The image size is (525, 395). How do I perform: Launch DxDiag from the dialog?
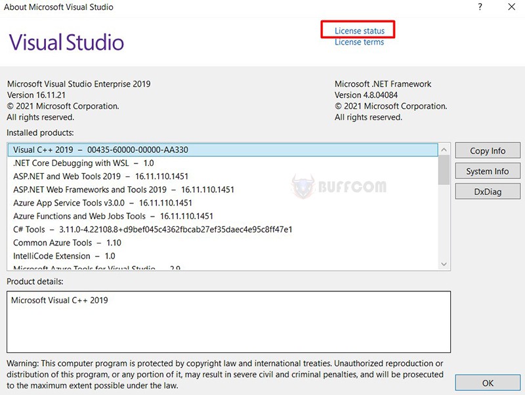487,191
